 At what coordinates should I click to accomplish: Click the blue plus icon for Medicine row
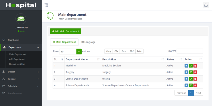coord(186,66)
